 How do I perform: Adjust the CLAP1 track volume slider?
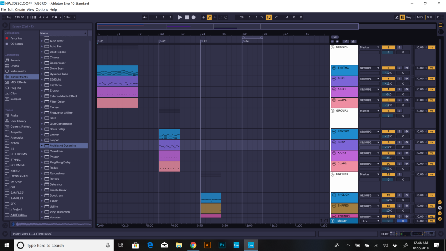click(x=388, y=105)
